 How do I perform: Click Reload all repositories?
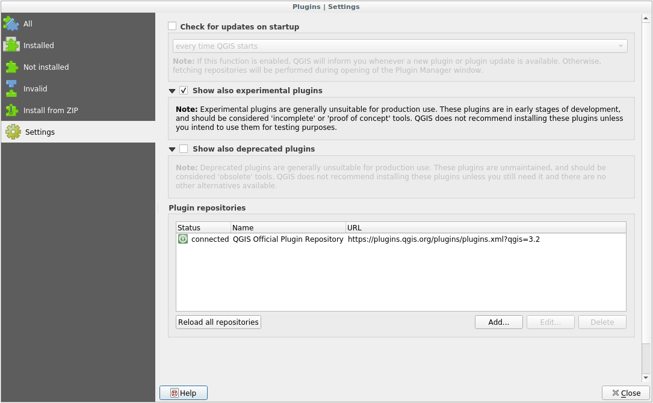tap(217, 322)
